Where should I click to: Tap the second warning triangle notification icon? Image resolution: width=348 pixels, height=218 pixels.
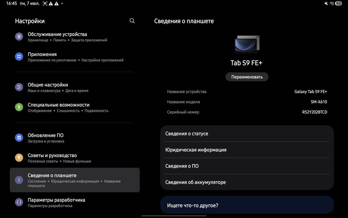(x=57, y=4)
